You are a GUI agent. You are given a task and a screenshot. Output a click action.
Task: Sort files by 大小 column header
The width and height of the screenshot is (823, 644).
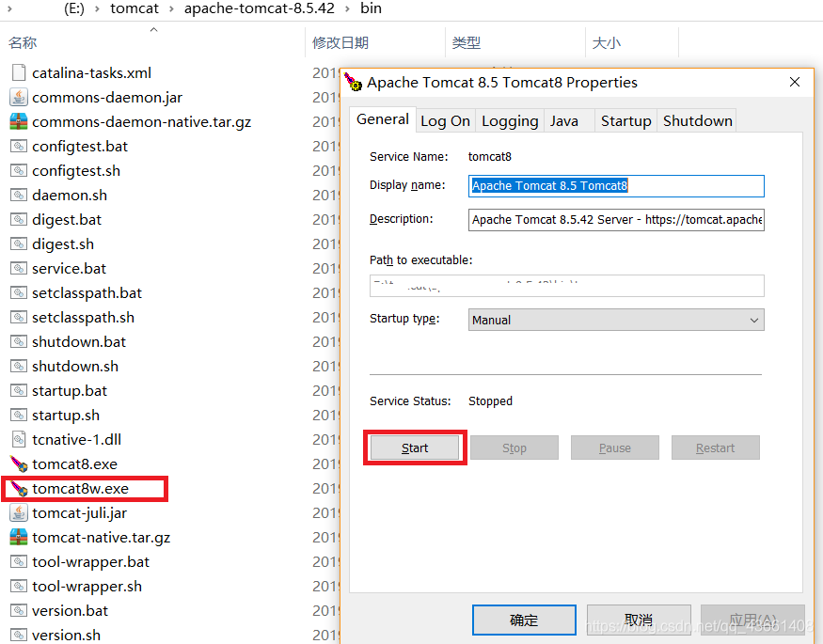click(607, 43)
